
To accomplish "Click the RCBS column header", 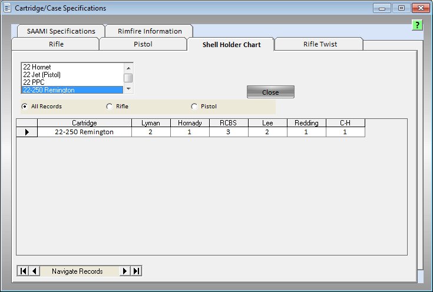I will 229,123.
